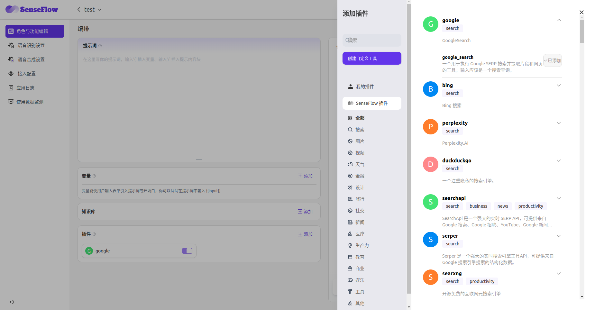Close the 添加插件 panel
The height and width of the screenshot is (310, 595).
(581, 12)
